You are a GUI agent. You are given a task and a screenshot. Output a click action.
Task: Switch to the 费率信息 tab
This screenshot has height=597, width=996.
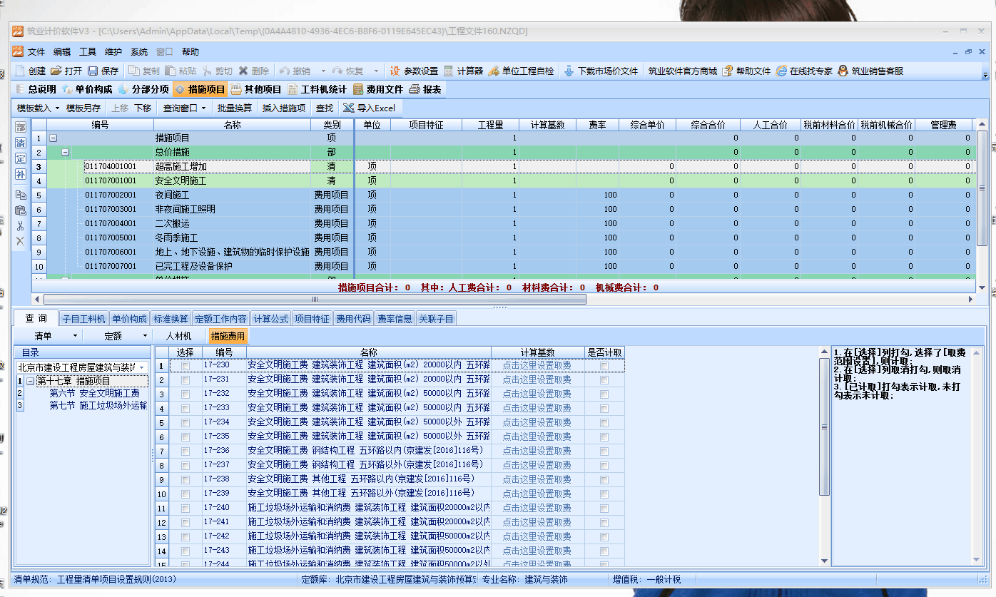[x=395, y=319]
